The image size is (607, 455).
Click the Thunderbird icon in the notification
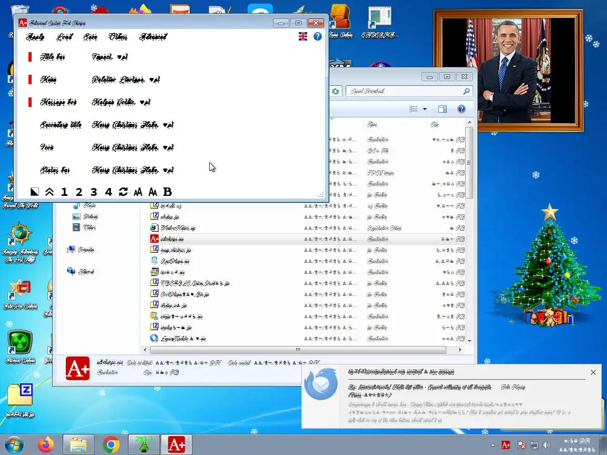click(x=320, y=384)
